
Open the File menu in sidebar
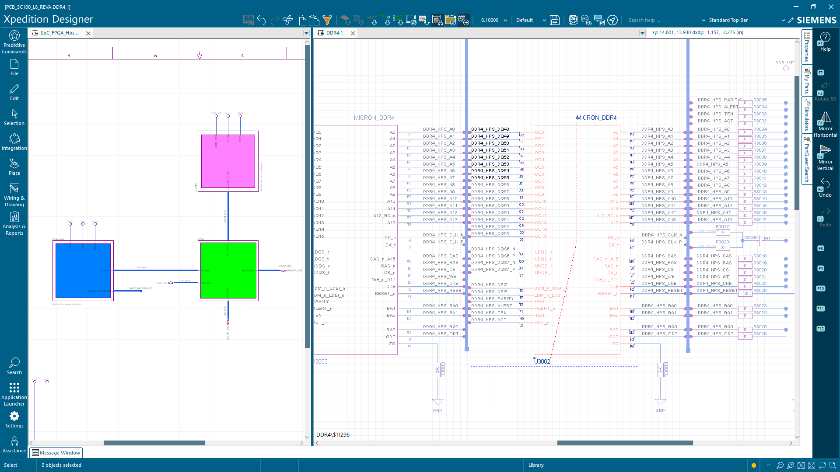14,67
